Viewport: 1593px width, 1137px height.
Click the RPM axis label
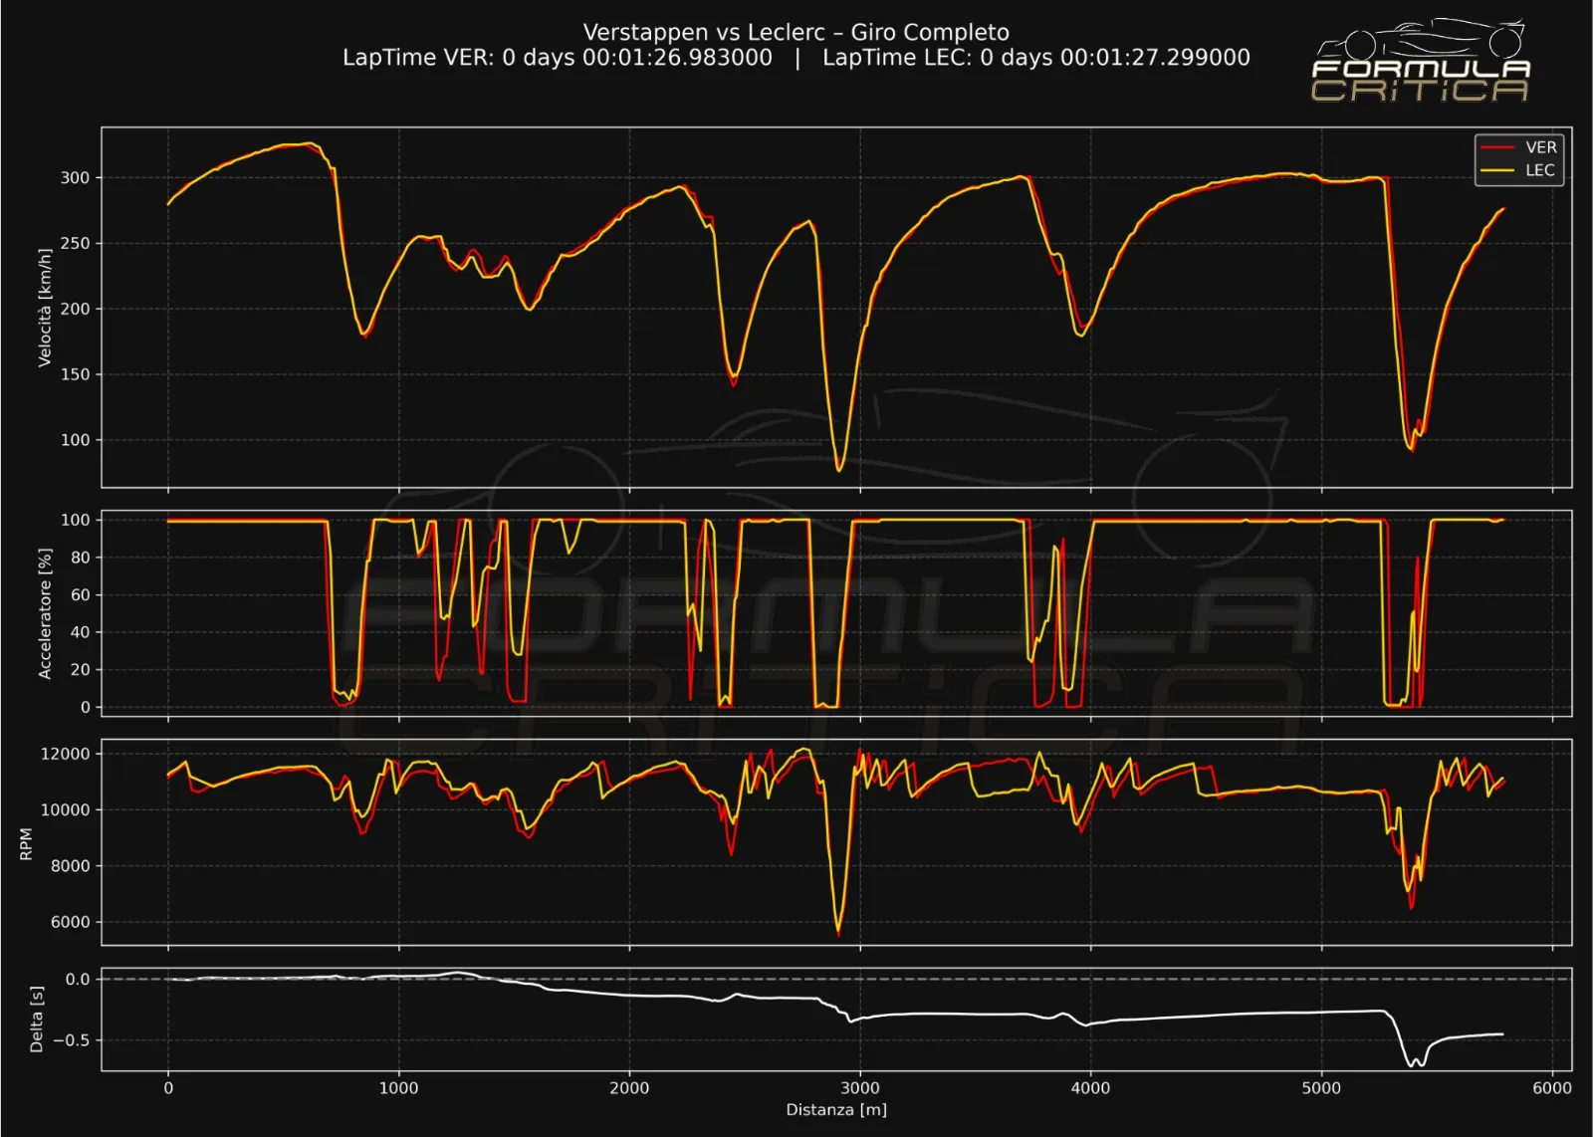pyautogui.click(x=26, y=843)
